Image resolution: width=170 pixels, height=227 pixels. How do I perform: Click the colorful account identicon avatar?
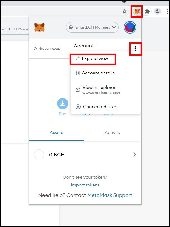click(130, 27)
